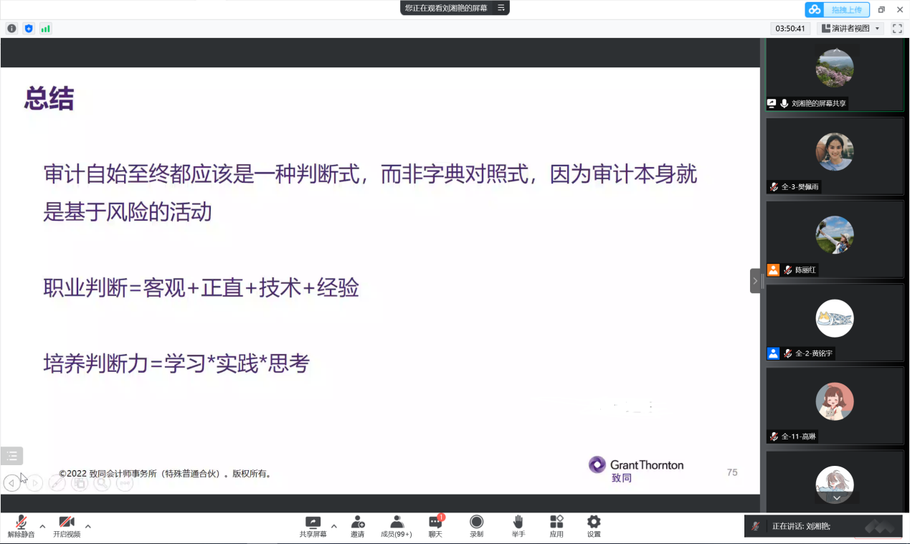Check the green network signal icon

(x=46, y=29)
